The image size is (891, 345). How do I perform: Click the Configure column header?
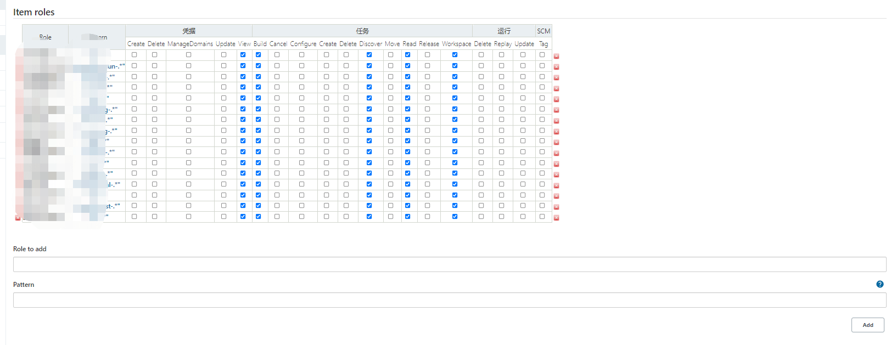[303, 44]
